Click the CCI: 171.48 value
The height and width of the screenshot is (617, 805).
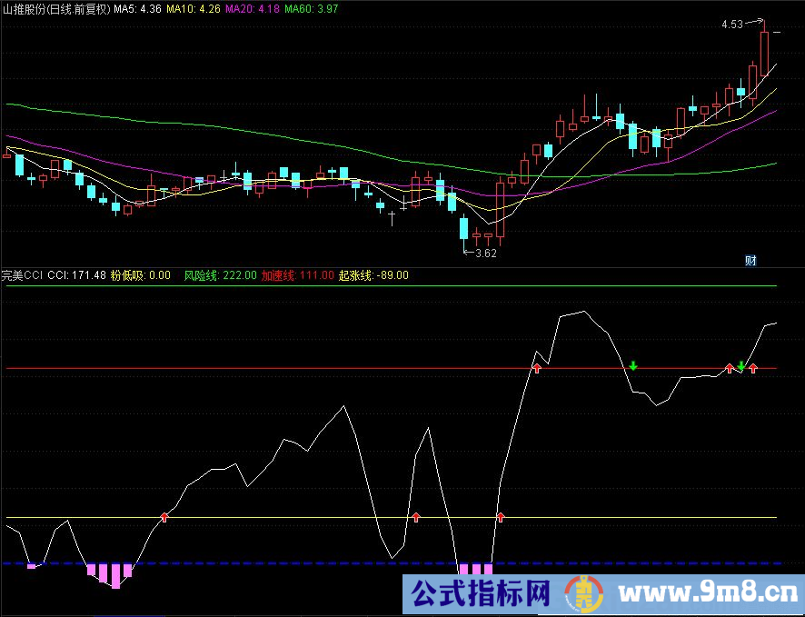(x=77, y=275)
